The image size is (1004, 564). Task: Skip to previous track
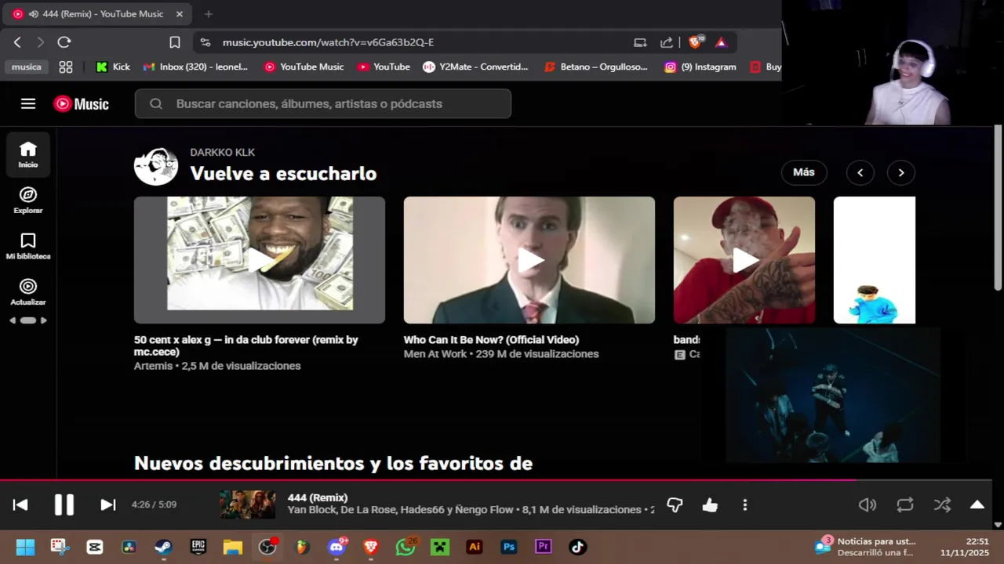20,505
